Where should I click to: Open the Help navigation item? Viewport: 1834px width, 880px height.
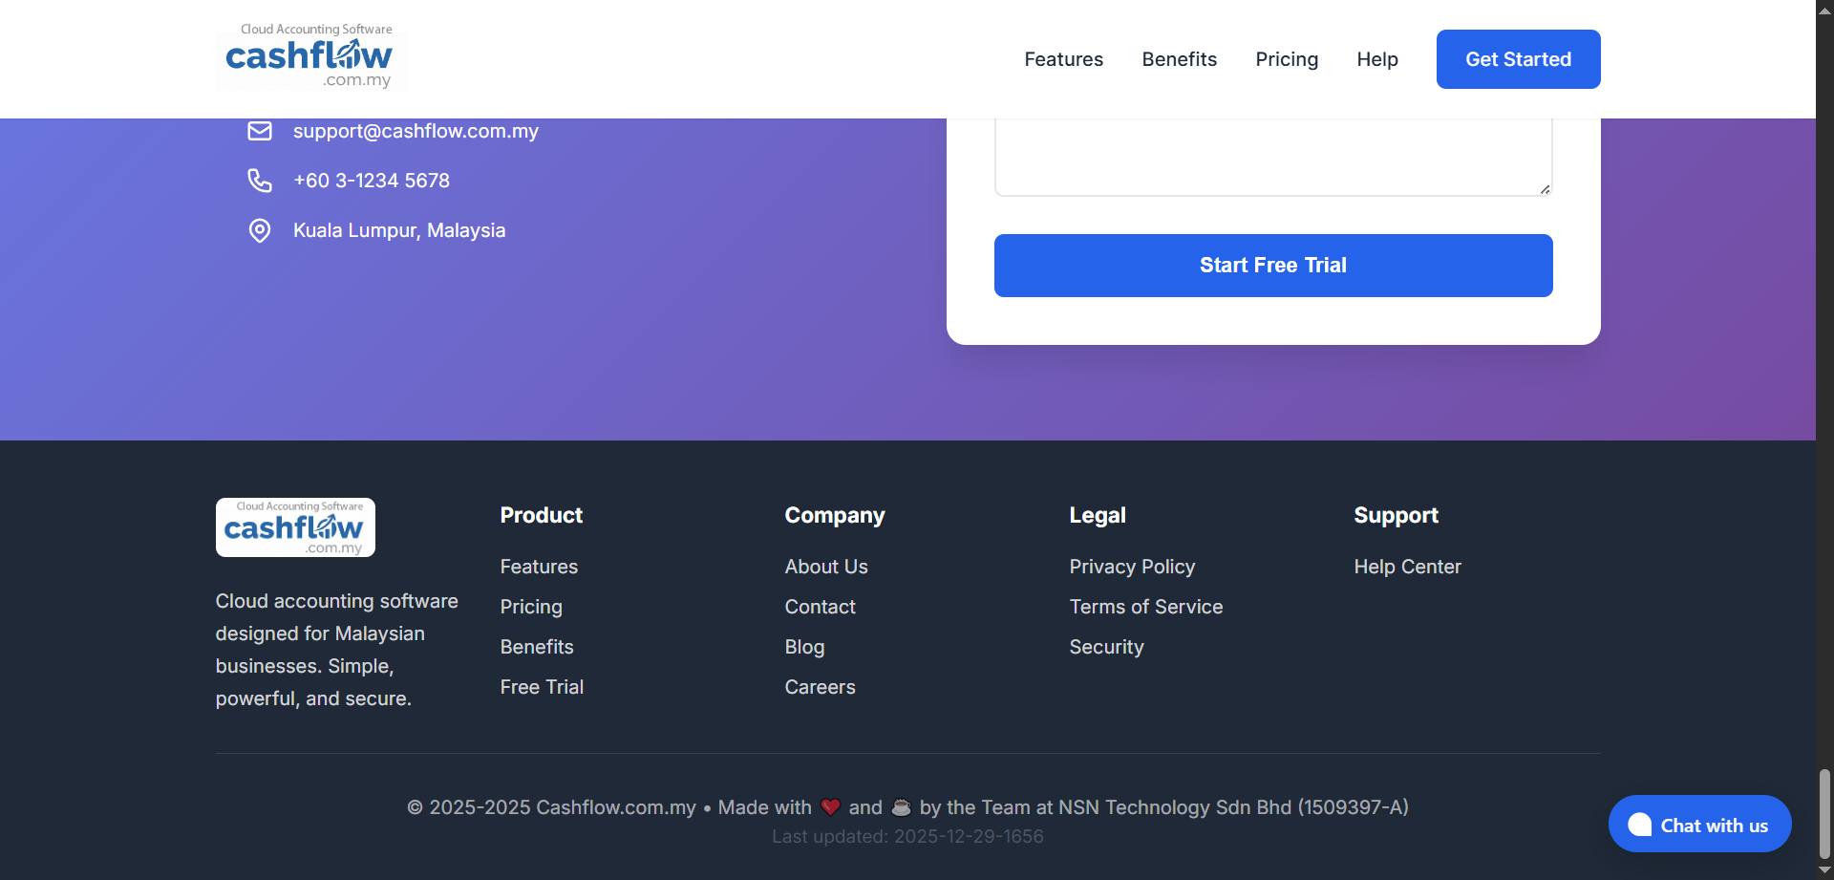(1376, 58)
